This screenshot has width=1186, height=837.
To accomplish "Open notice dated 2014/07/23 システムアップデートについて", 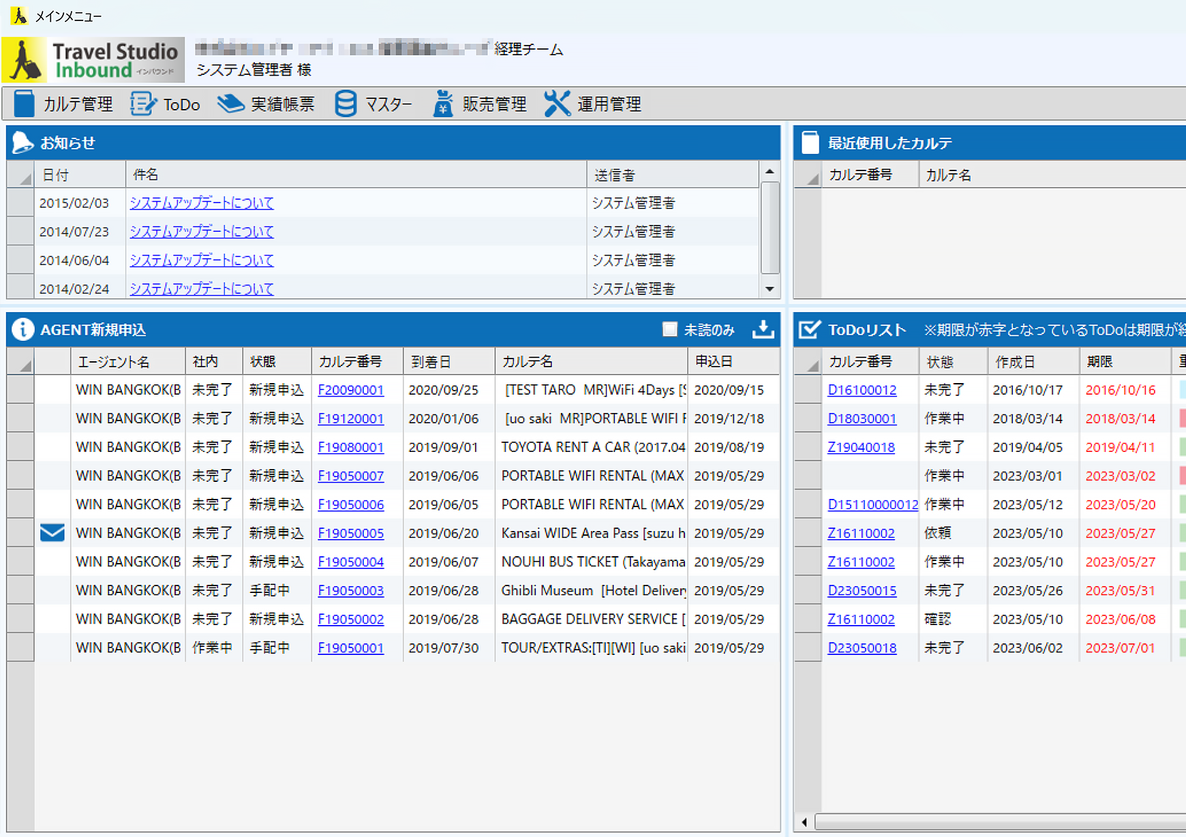I will tap(202, 231).
